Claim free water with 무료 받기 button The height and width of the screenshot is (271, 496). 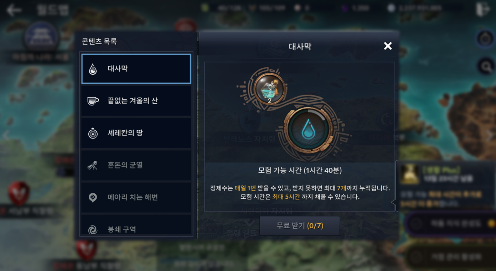click(x=300, y=226)
